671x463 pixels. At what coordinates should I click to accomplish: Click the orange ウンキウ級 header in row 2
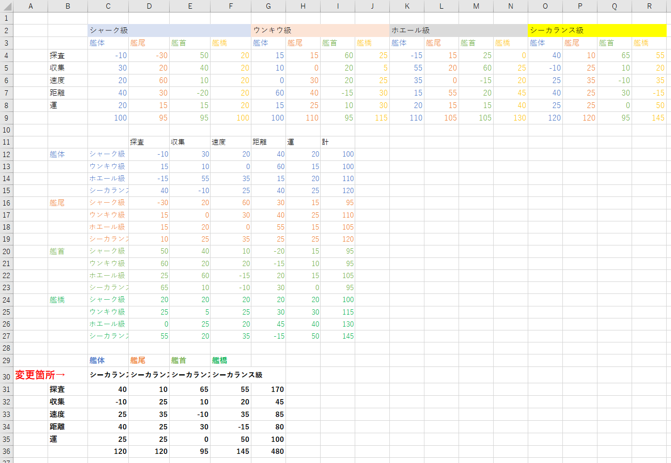tap(273, 30)
